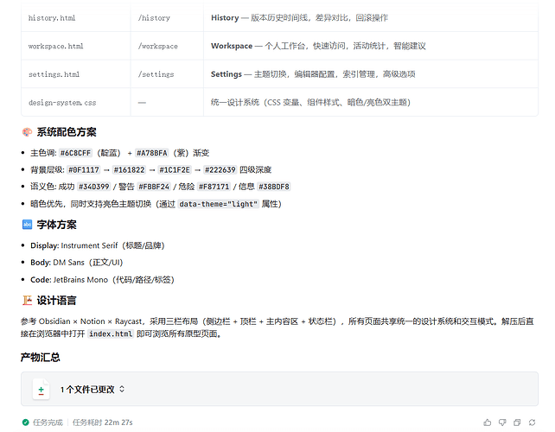Image resolution: width=555 pixels, height=432 pixels.
Task: Click the copy response icon
Action: tap(517, 422)
